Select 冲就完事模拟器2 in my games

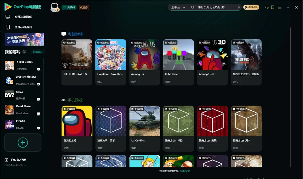point(23,80)
